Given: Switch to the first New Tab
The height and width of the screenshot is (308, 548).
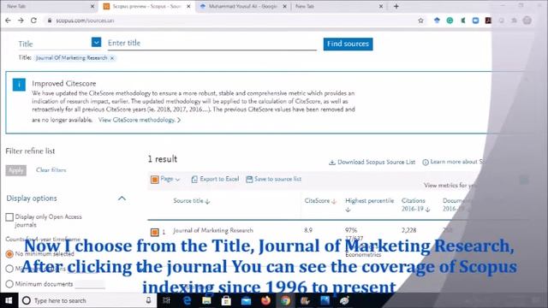Looking at the screenshot, I should 49,6.
